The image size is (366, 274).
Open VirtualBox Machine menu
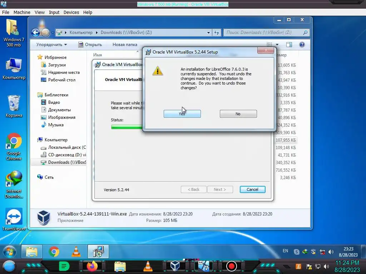pyautogui.click(x=22, y=12)
